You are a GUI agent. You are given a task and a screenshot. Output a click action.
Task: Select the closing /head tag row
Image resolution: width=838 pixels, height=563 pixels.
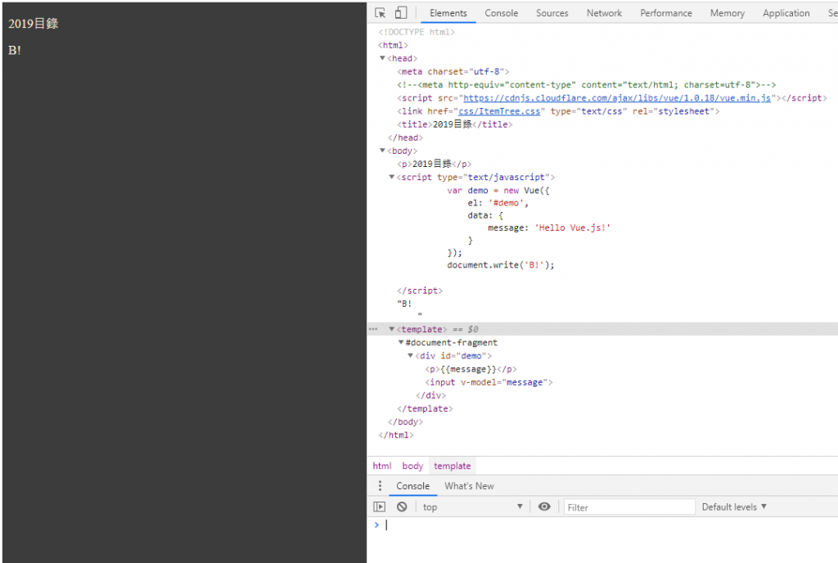[x=405, y=137]
